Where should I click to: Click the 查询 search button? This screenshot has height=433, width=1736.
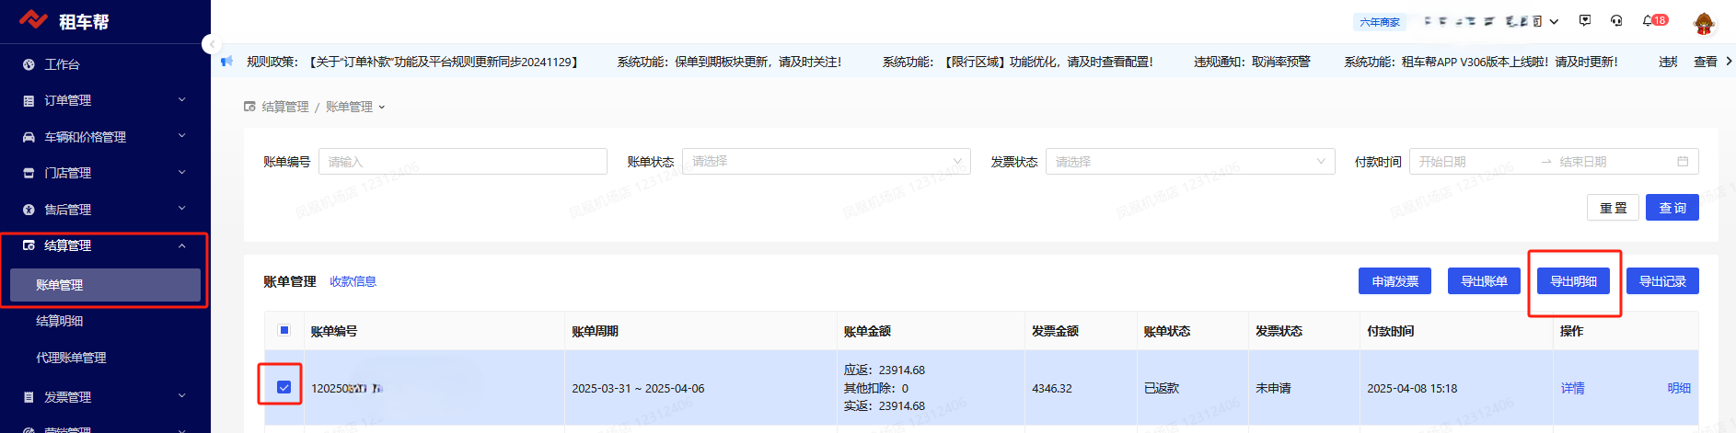(x=1672, y=208)
